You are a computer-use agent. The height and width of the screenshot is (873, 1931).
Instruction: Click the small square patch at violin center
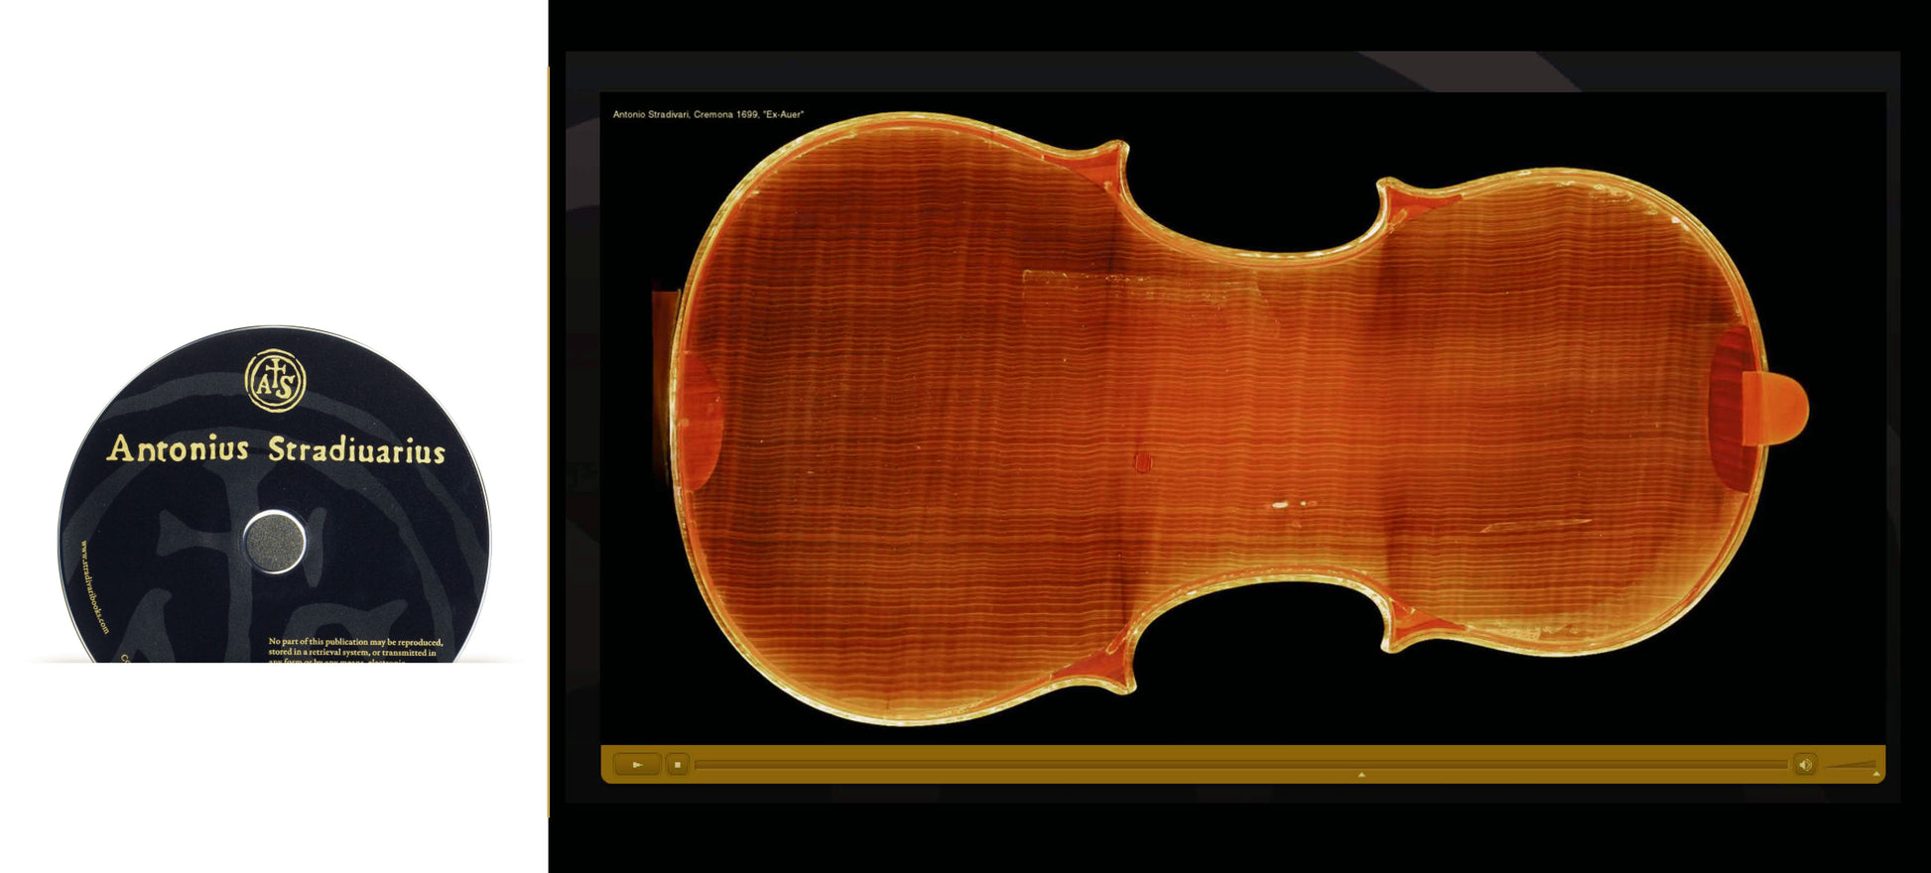(1142, 461)
